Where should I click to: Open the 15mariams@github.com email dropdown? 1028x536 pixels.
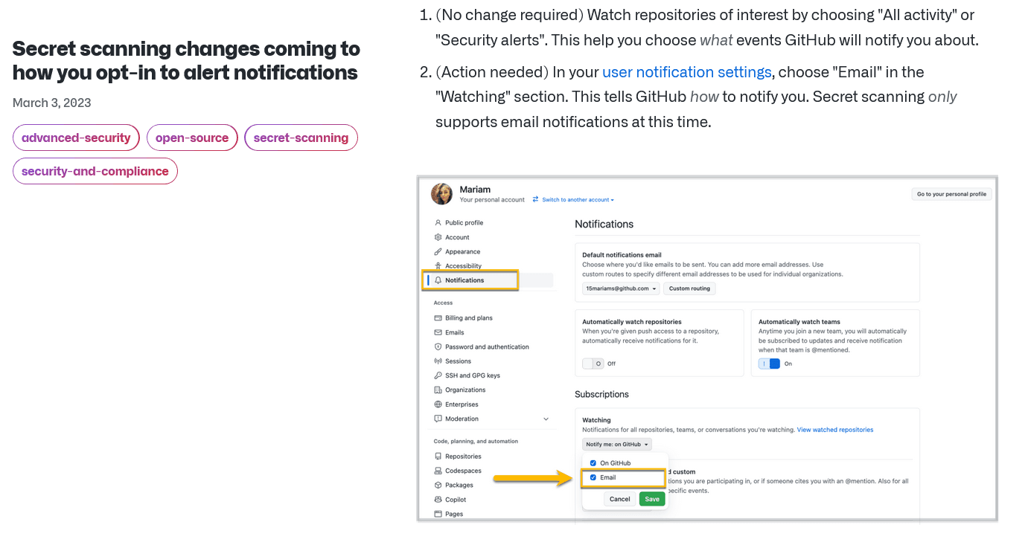(622, 288)
